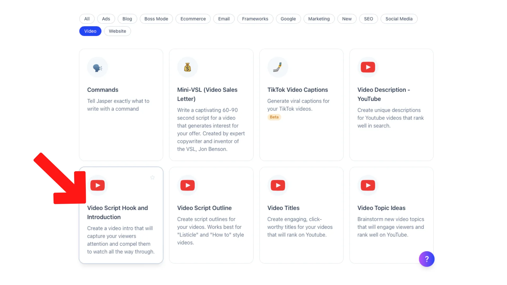Click the play icon on Video Topic Ideas card
The image size is (507, 285).
pyautogui.click(x=368, y=185)
